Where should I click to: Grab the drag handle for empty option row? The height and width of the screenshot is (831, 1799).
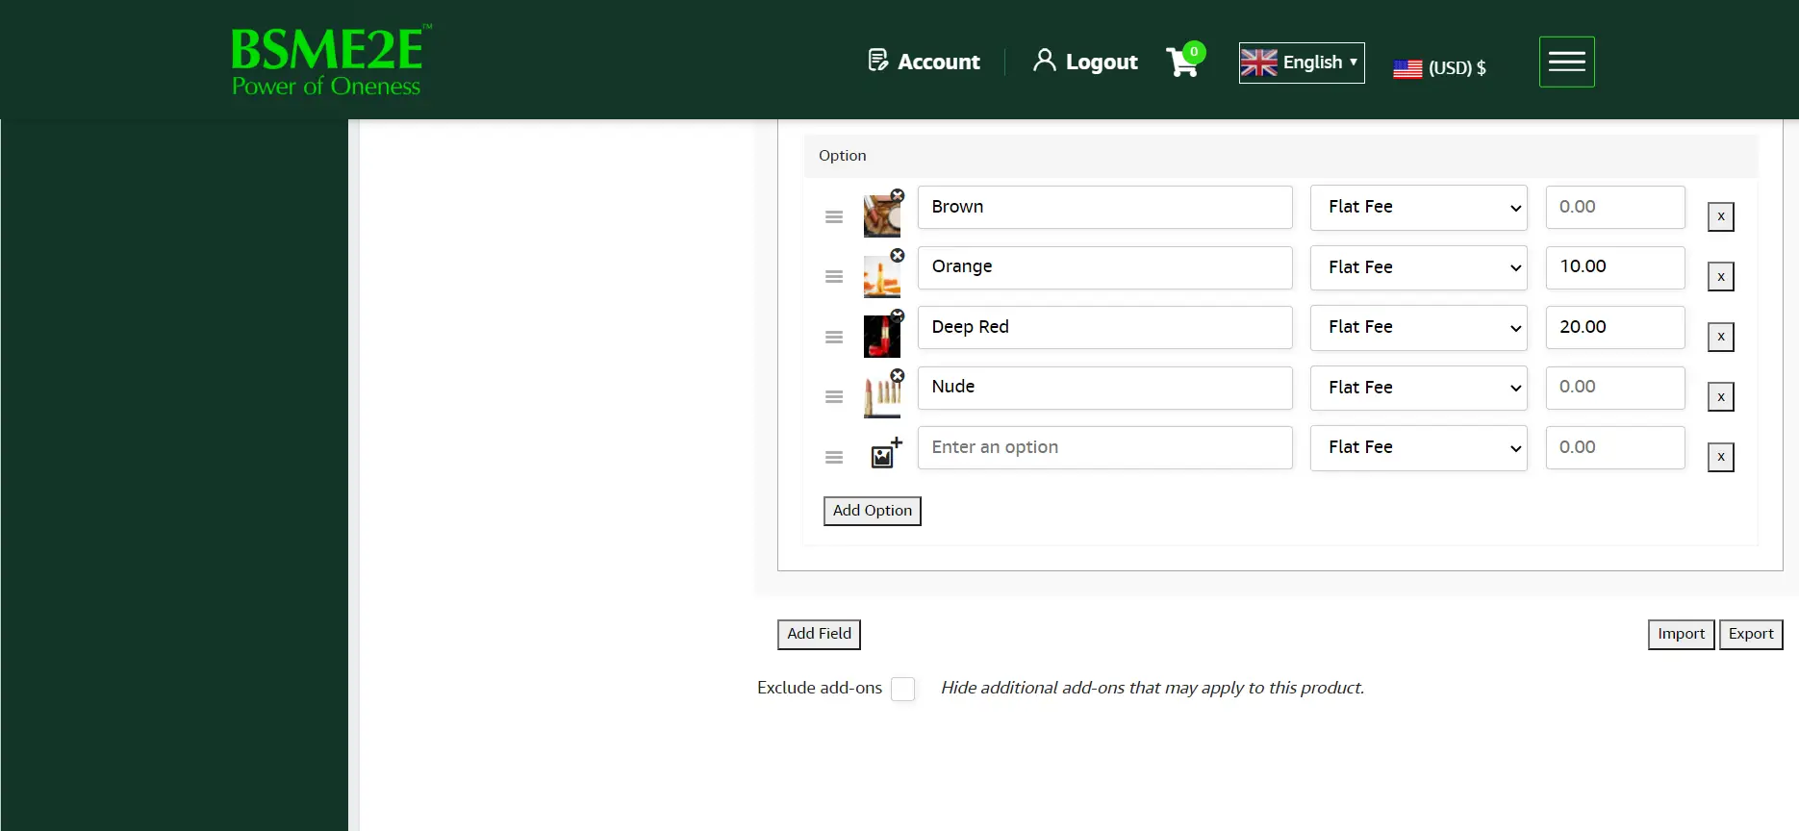click(x=834, y=458)
